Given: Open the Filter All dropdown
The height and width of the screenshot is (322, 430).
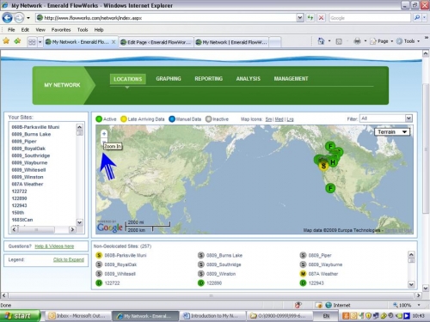Looking at the screenshot, I should tap(386, 118).
